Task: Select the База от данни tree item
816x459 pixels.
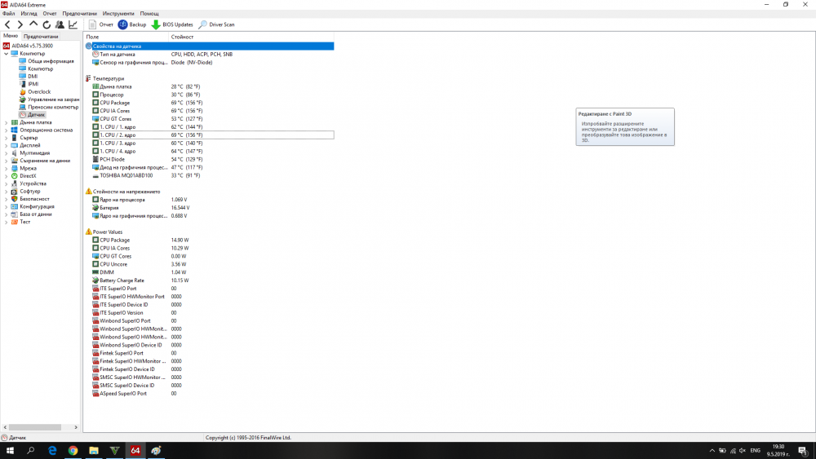Action: point(31,214)
